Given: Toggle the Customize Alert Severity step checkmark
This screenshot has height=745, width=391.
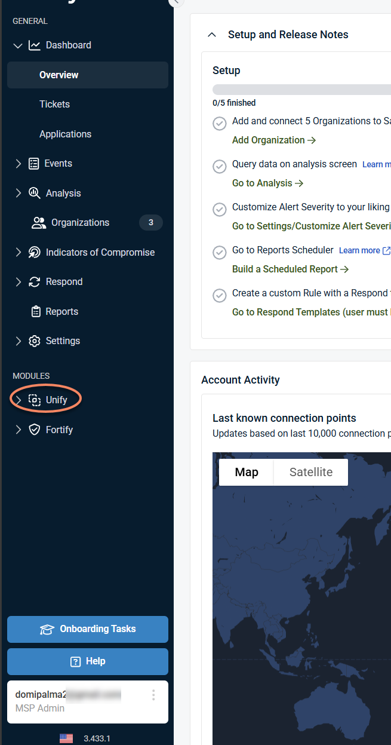Looking at the screenshot, I should click(x=220, y=209).
